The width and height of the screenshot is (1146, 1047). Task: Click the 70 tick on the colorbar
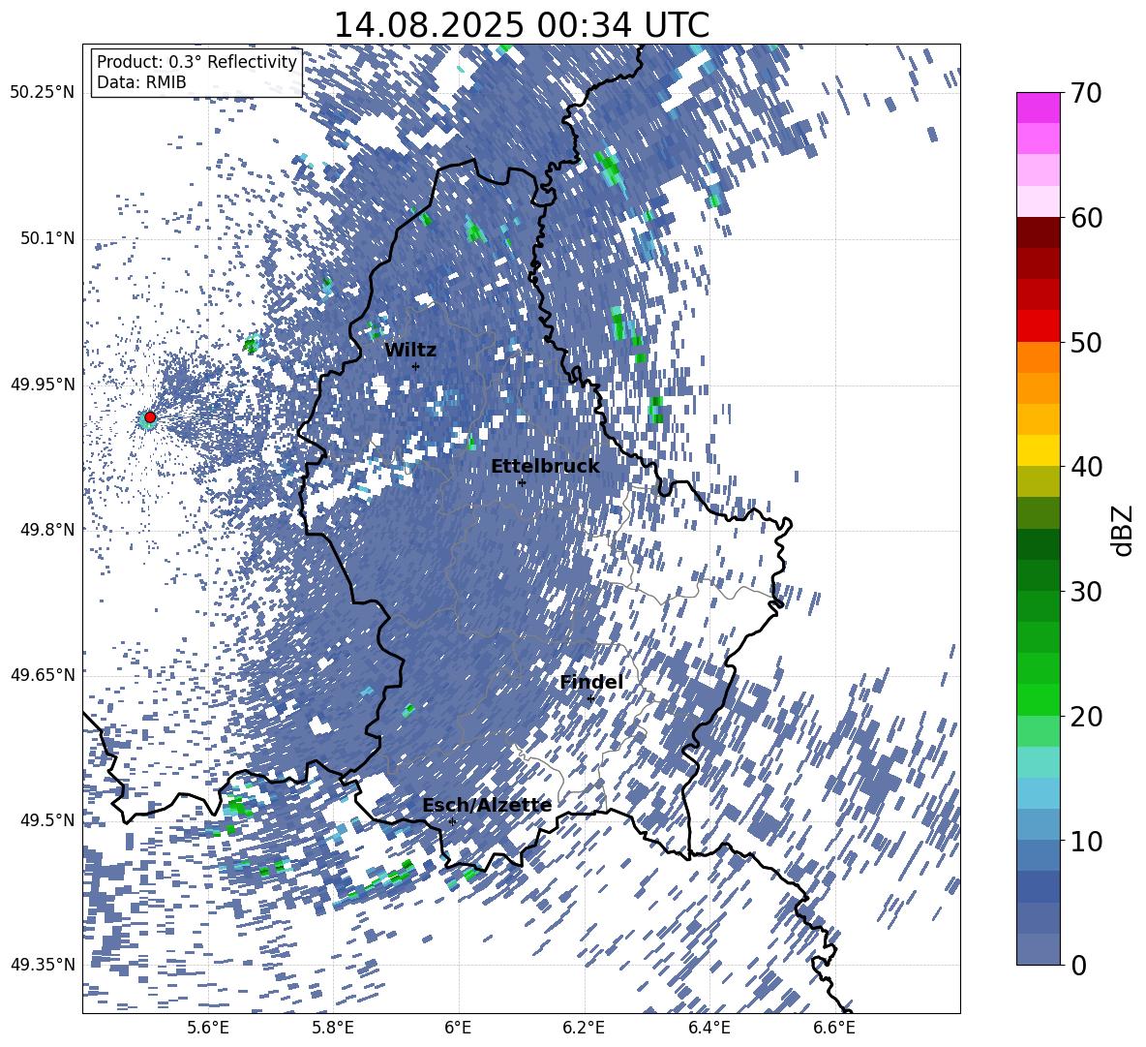(x=1086, y=94)
